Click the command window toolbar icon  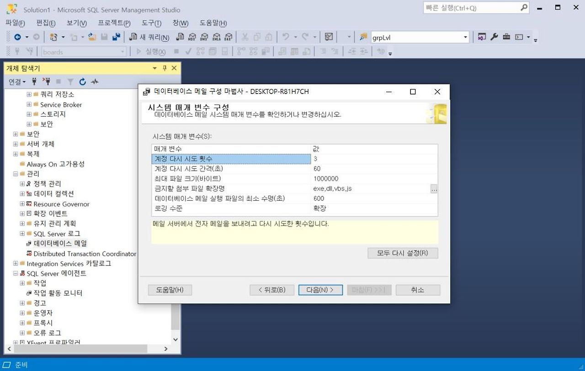(519, 37)
